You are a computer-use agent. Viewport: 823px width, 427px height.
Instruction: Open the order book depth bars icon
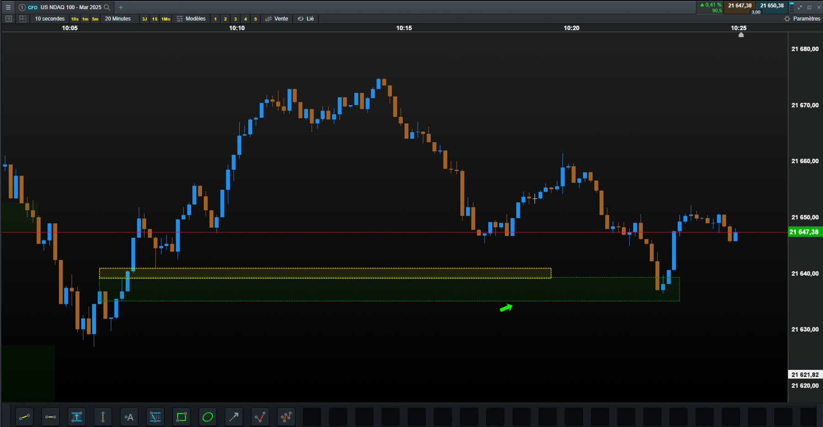[792, 7]
